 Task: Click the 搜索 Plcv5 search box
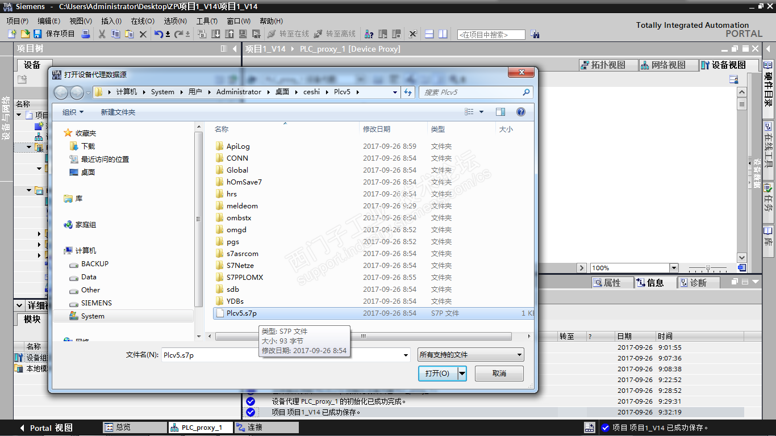[x=476, y=92]
